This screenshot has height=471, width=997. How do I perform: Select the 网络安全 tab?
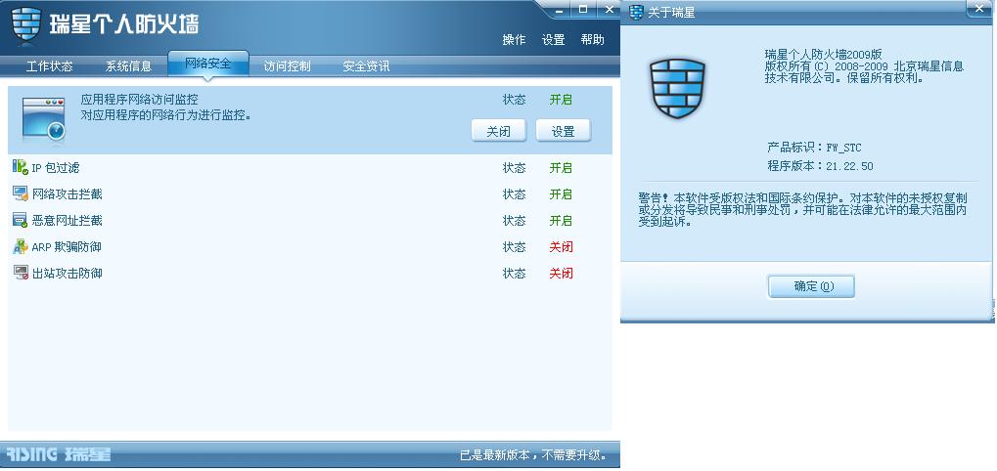(208, 64)
